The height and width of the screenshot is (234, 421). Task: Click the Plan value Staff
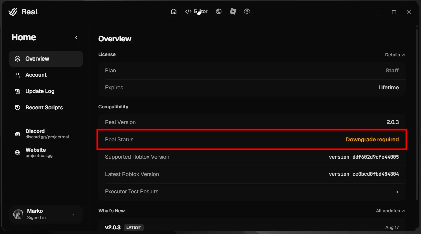coord(392,71)
